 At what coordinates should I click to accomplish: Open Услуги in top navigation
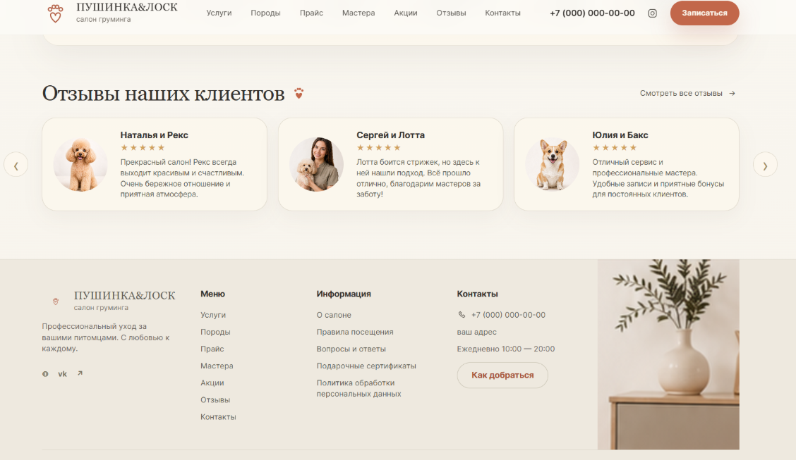point(219,13)
